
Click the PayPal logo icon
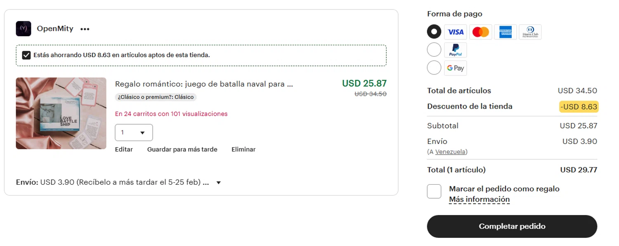click(456, 50)
